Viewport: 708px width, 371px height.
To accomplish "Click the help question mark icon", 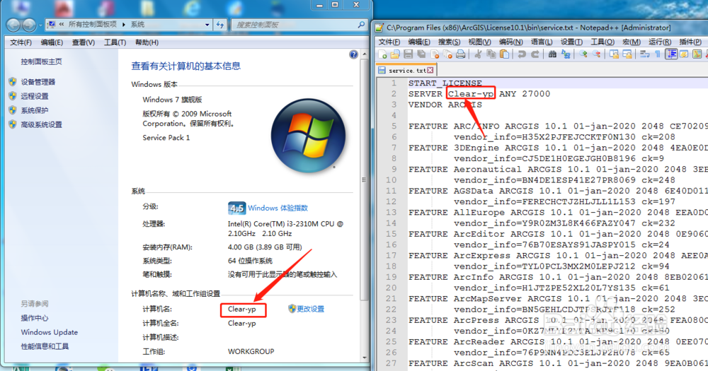I will [353, 54].
